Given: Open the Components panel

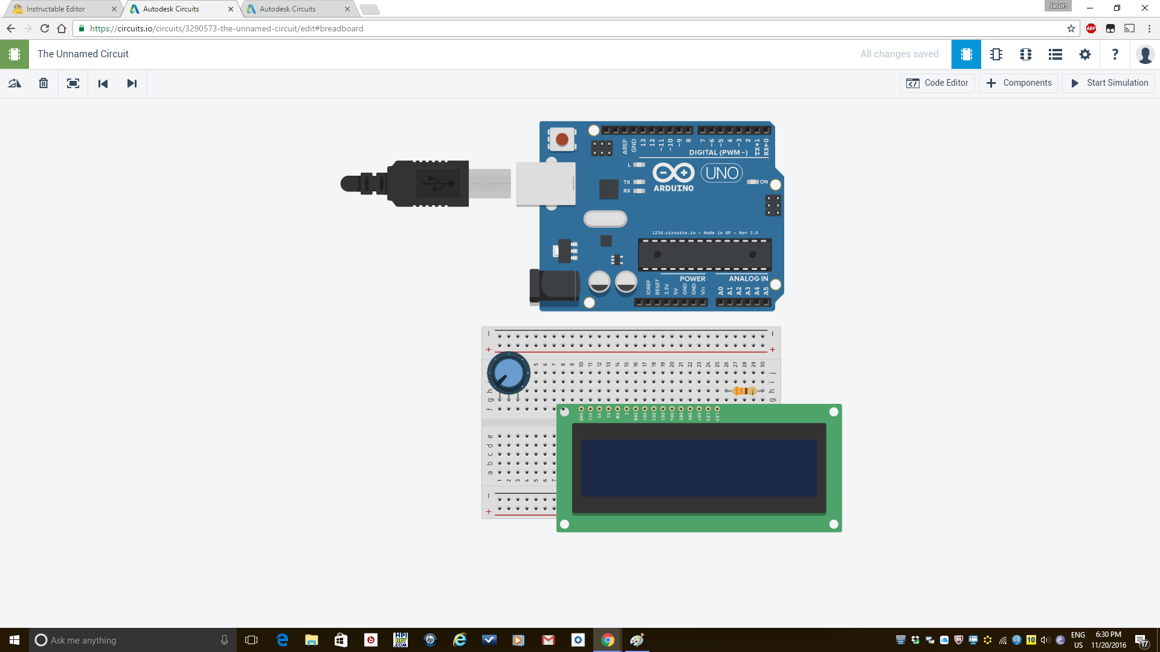Looking at the screenshot, I should pyautogui.click(x=1019, y=83).
